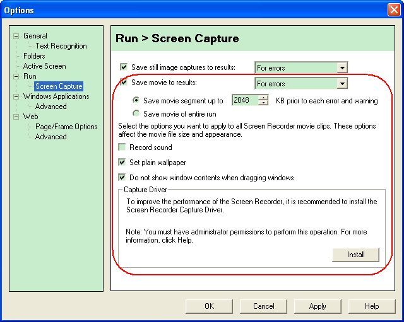Collapse the Web tree node
404x322 pixels.
coord(16,117)
